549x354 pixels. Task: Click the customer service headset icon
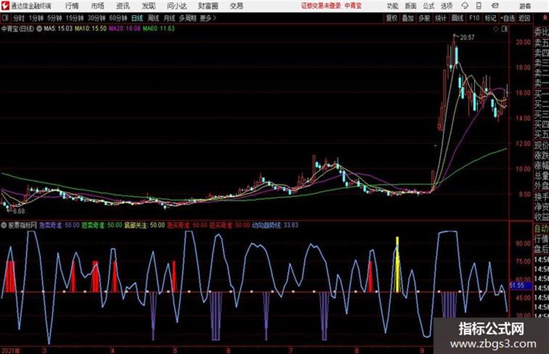[465, 6]
